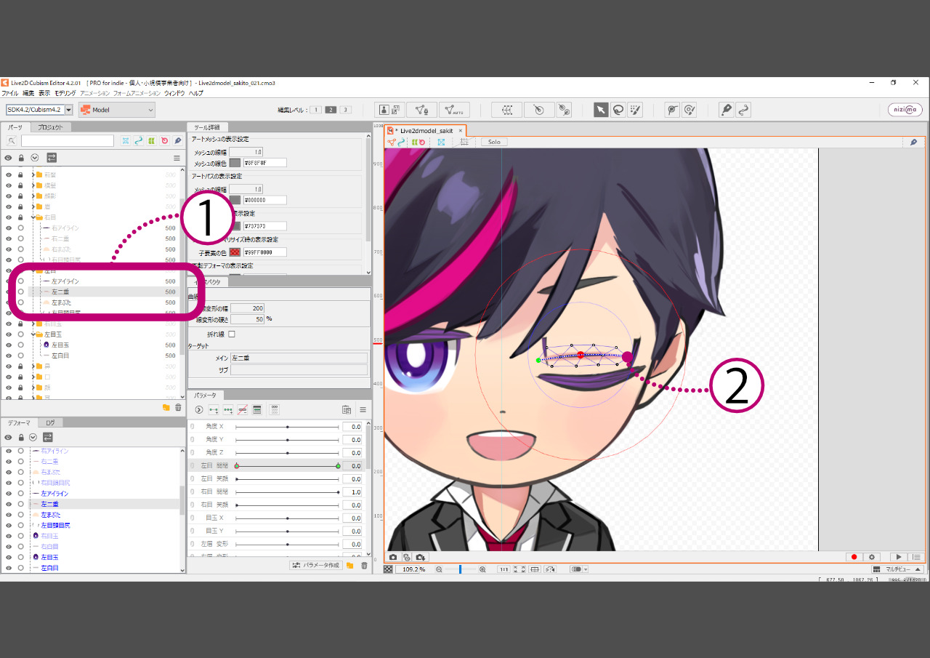
Task: Select the art path pen tool
Action: [726, 110]
